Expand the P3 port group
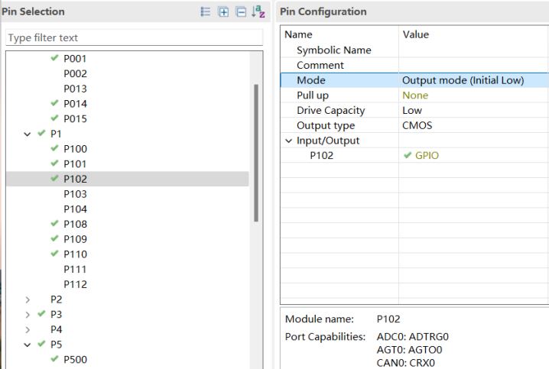549x369 pixels. [x=28, y=315]
